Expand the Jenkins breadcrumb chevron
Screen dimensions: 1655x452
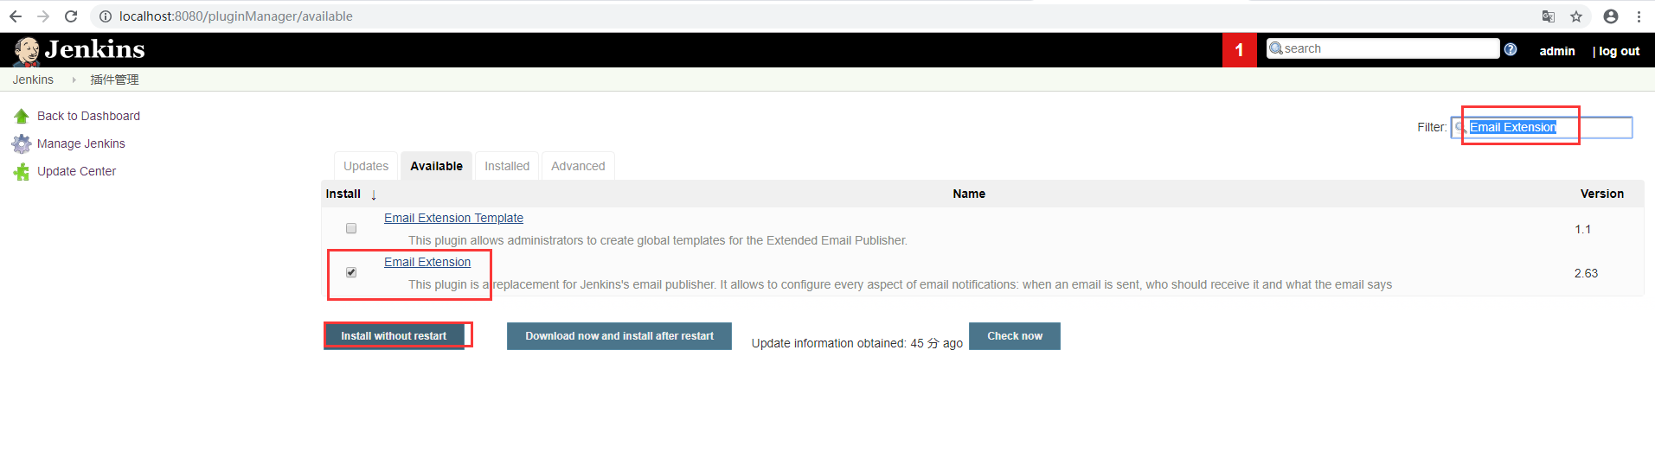coord(74,80)
